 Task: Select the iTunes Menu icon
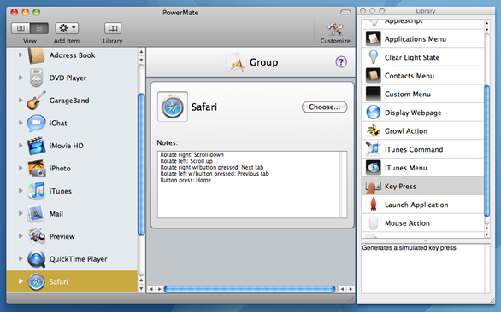point(374,168)
